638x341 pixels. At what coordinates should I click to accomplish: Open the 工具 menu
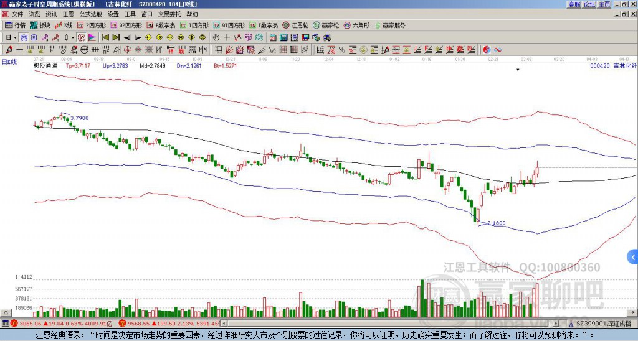130,14
